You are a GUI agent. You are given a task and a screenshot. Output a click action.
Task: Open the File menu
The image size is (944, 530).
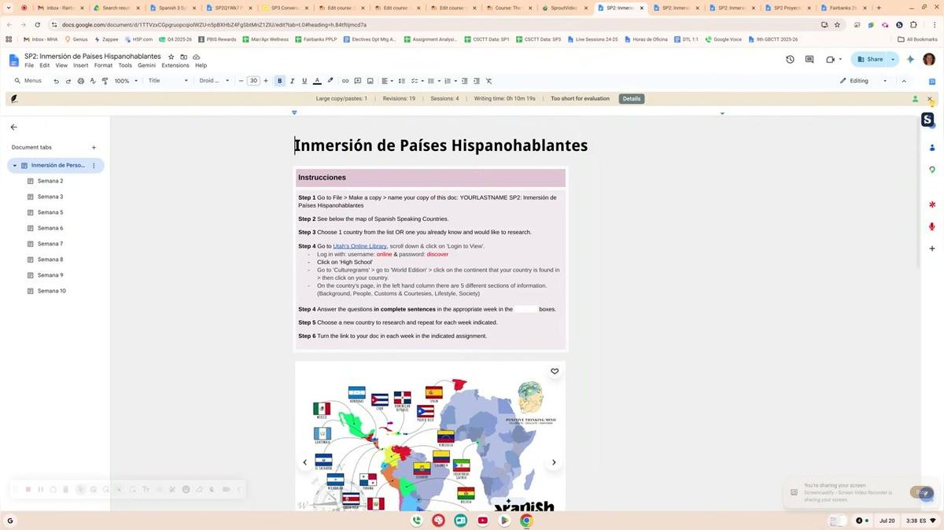pos(29,66)
